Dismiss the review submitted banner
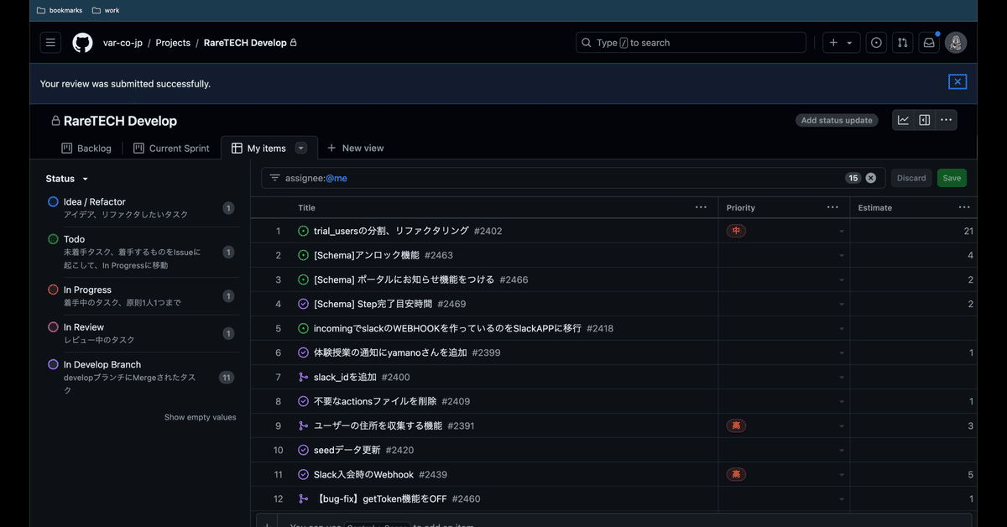 pos(957,81)
